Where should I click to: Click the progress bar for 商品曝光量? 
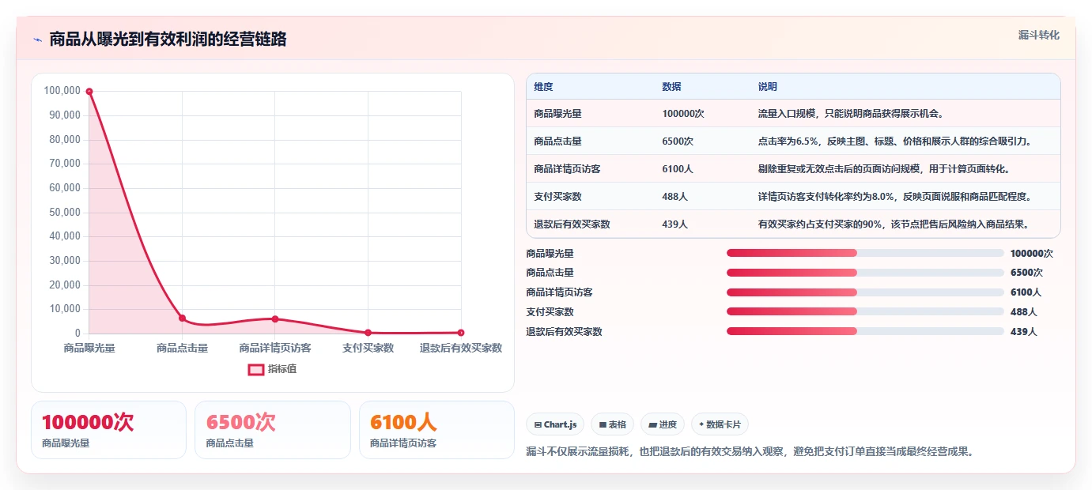(x=865, y=253)
